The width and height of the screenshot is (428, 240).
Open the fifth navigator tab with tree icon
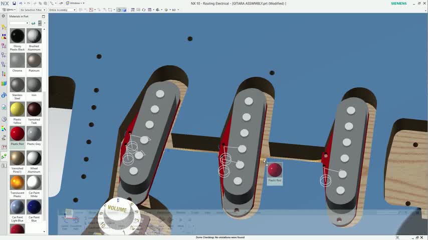click(x=4, y=64)
